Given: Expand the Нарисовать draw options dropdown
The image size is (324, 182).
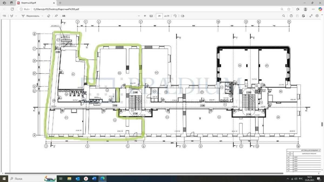Looking at the screenshot, I should (42, 16).
